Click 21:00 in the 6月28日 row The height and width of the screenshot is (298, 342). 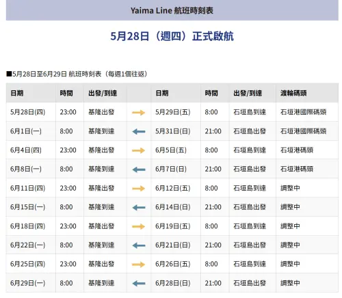tap(213, 283)
